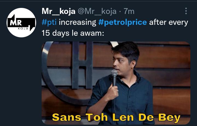Open the #pti hashtag
The image size is (197, 126).
pos(49,22)
